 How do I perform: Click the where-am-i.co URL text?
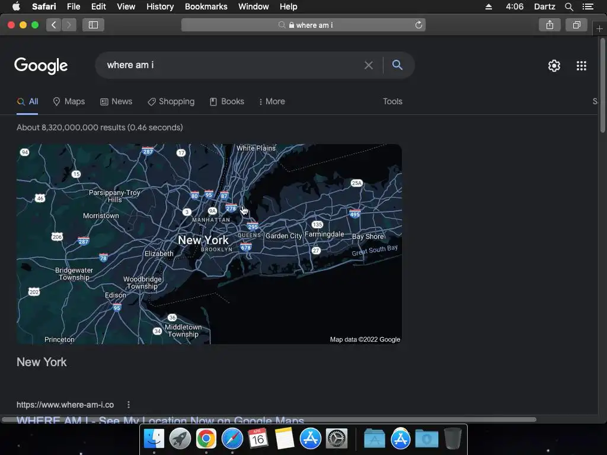pyautogui.click(x=65, y=405)
